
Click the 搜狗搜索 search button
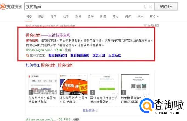tap(166, 7)
